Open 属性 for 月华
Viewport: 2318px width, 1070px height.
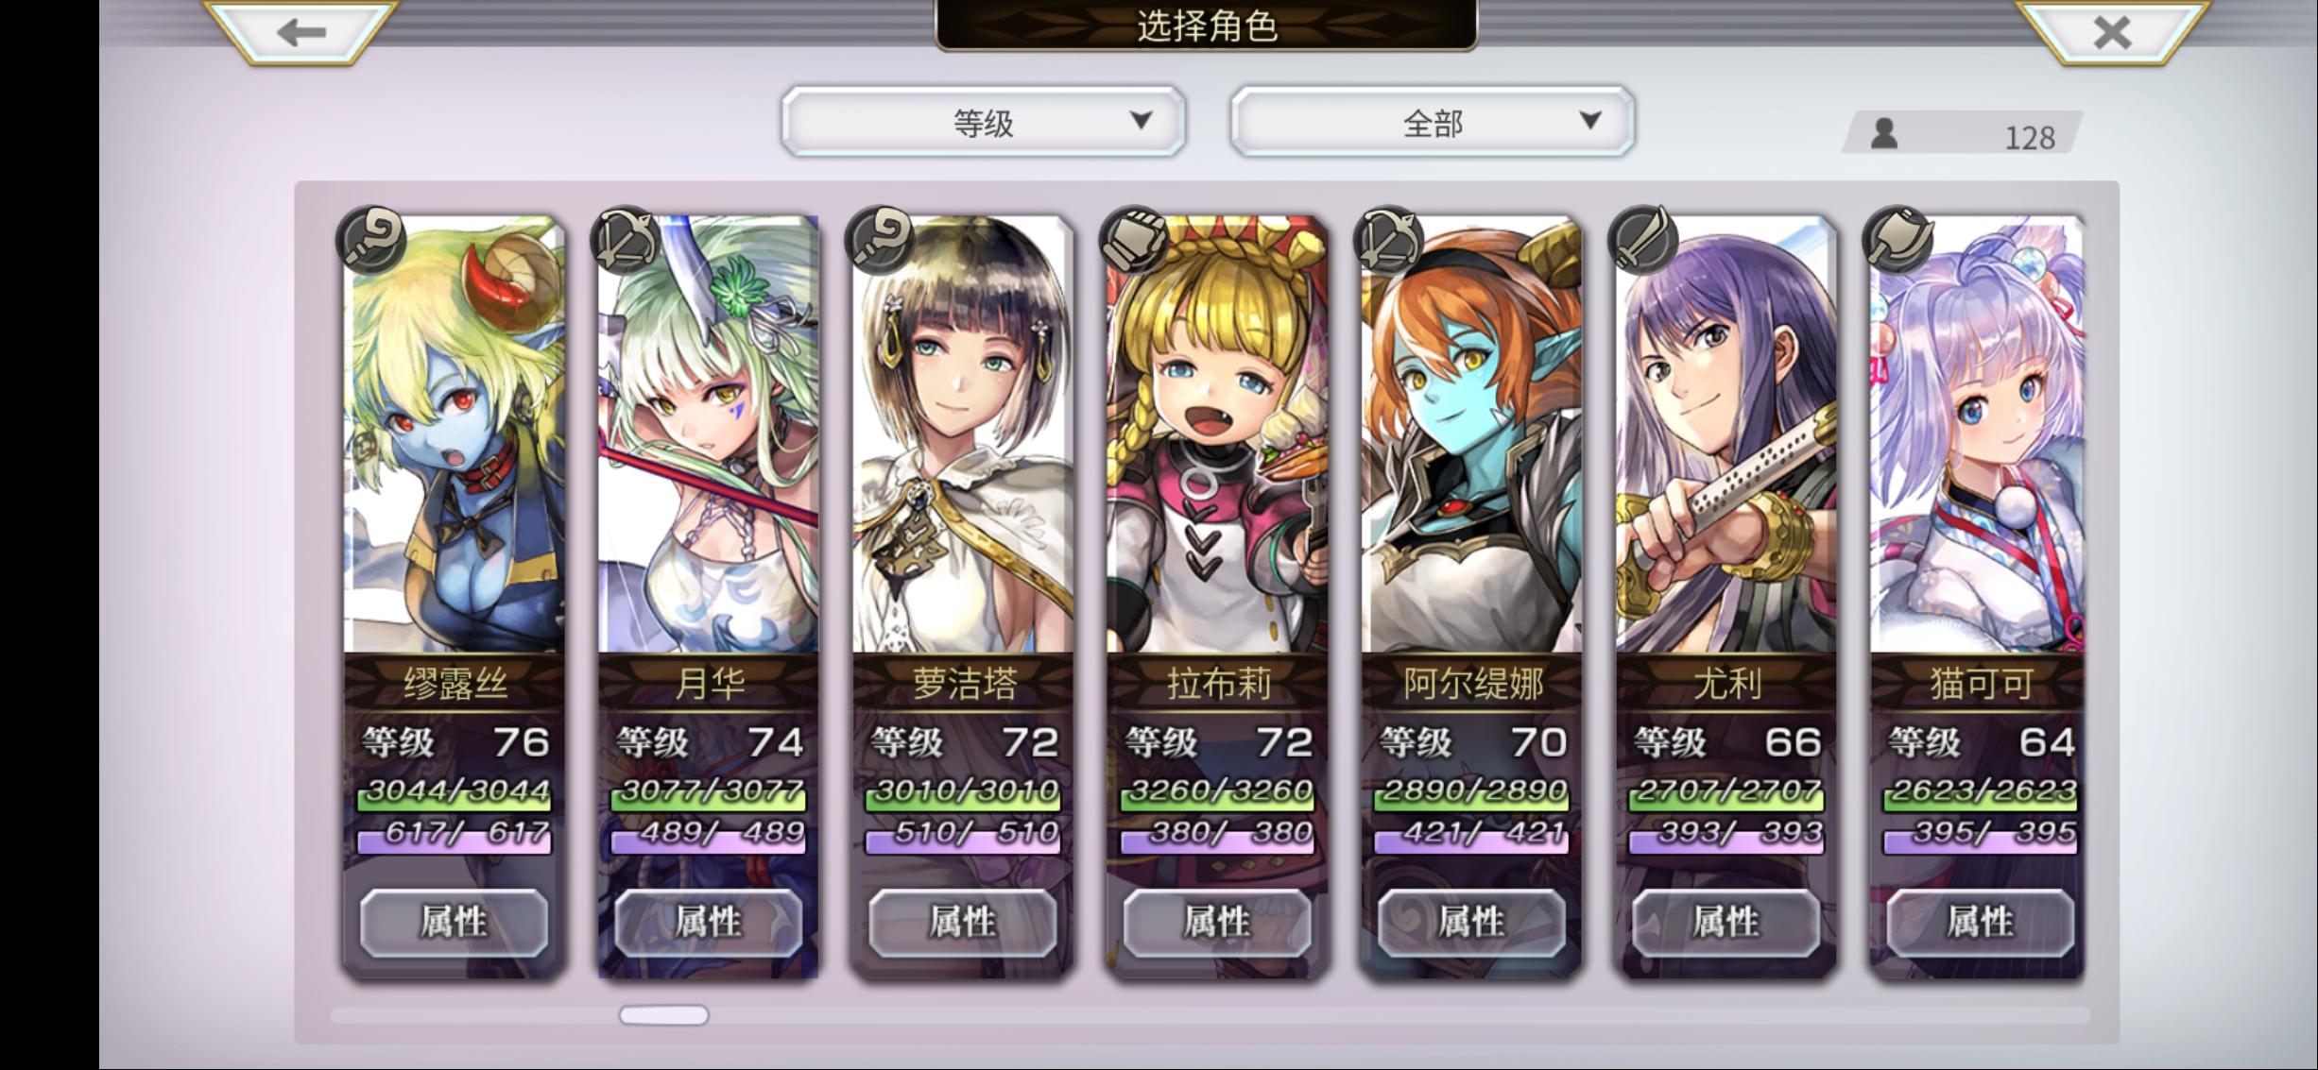pos(708,922)
